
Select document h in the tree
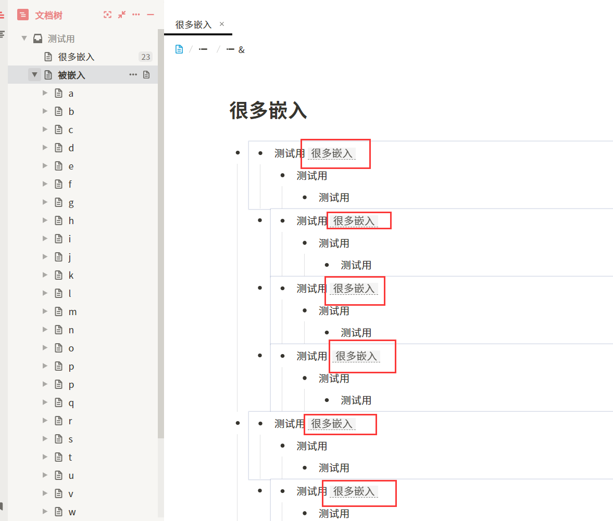point(82,220)
